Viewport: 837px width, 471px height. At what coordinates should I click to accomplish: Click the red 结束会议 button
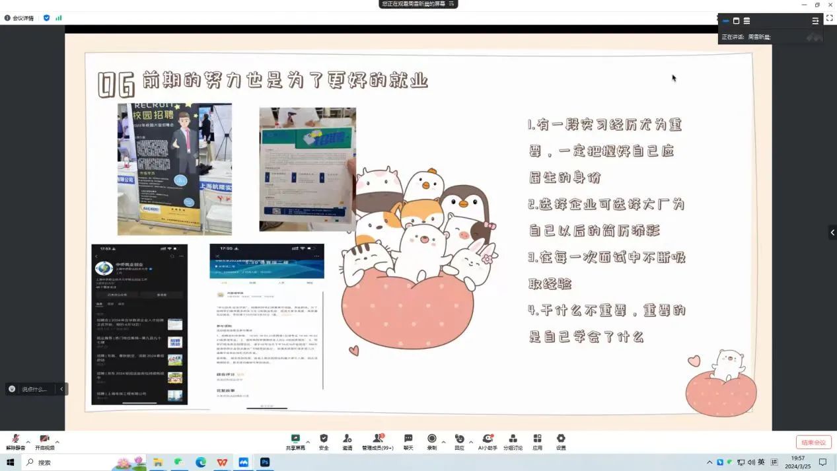pos(813,443)
